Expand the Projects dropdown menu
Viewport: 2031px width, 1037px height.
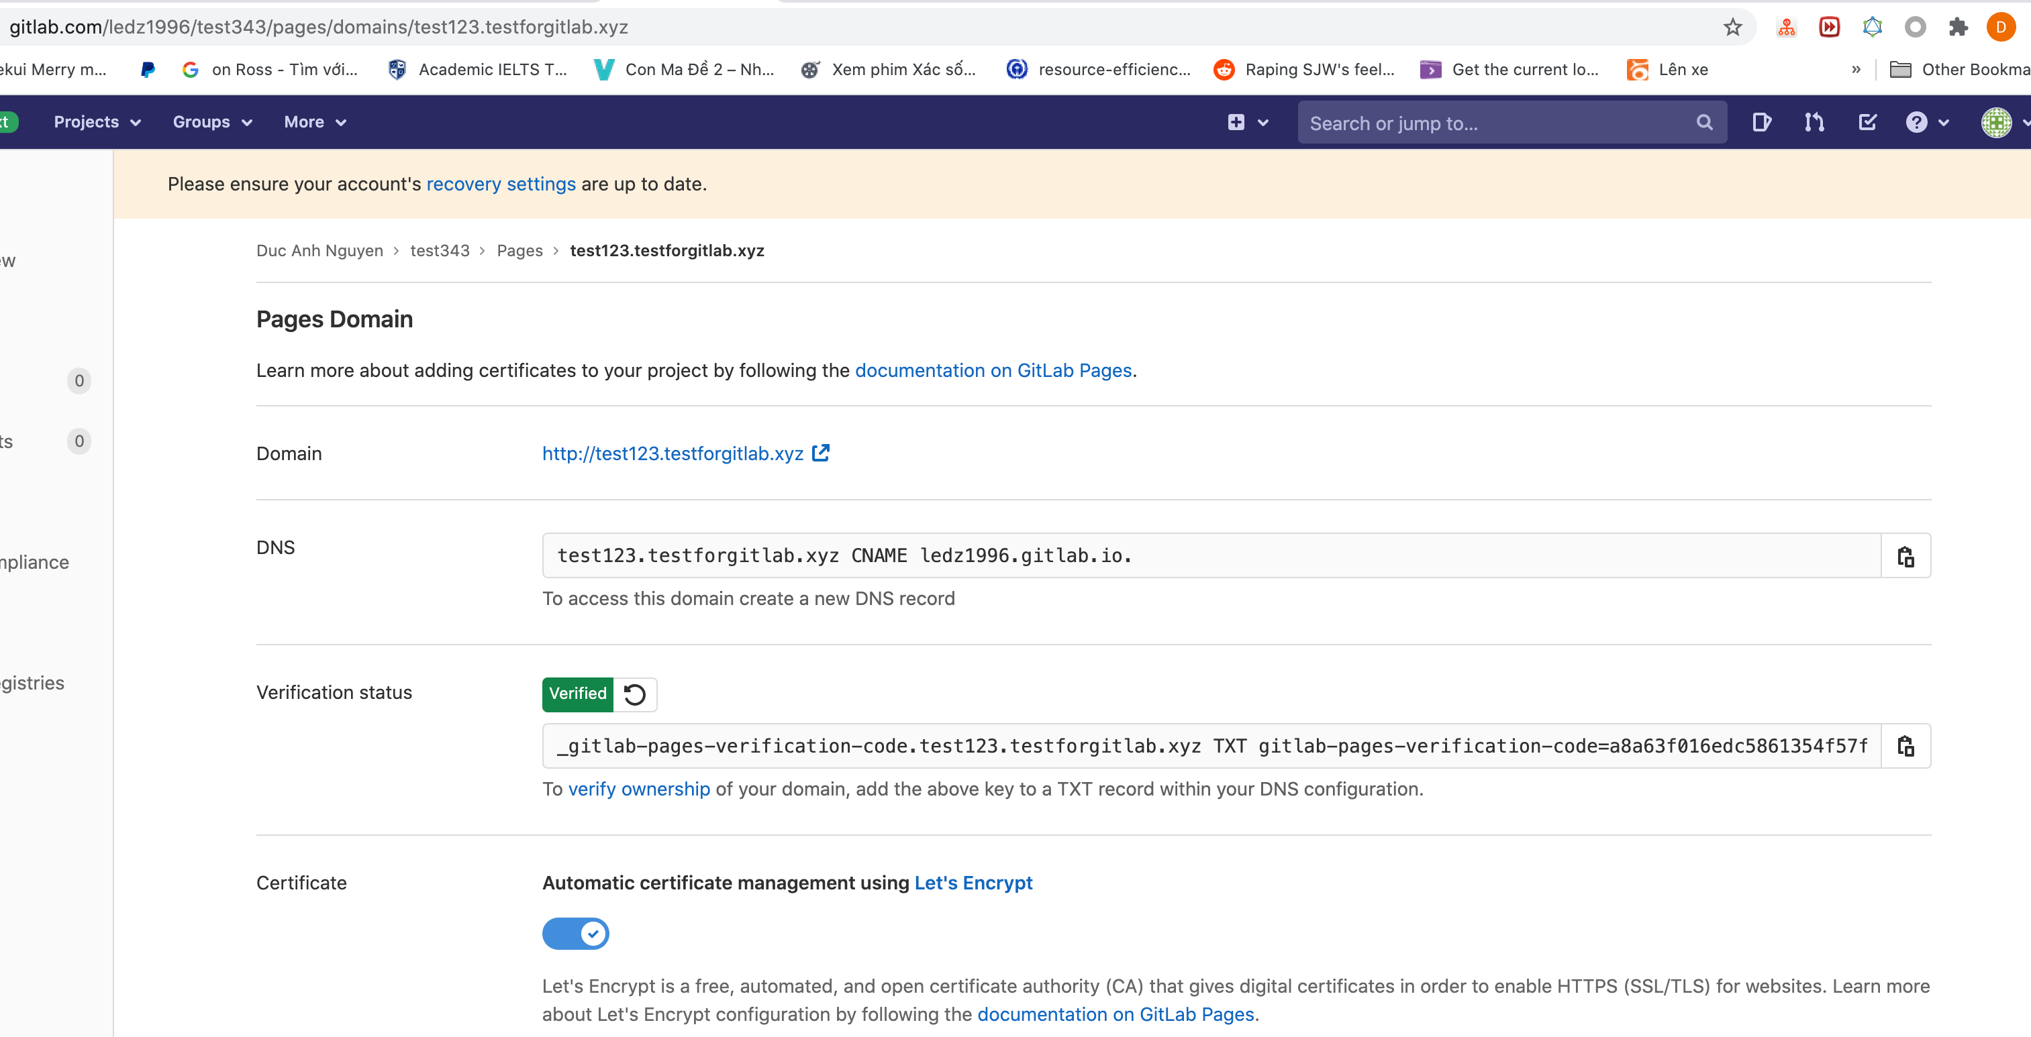tap(97, 122)
